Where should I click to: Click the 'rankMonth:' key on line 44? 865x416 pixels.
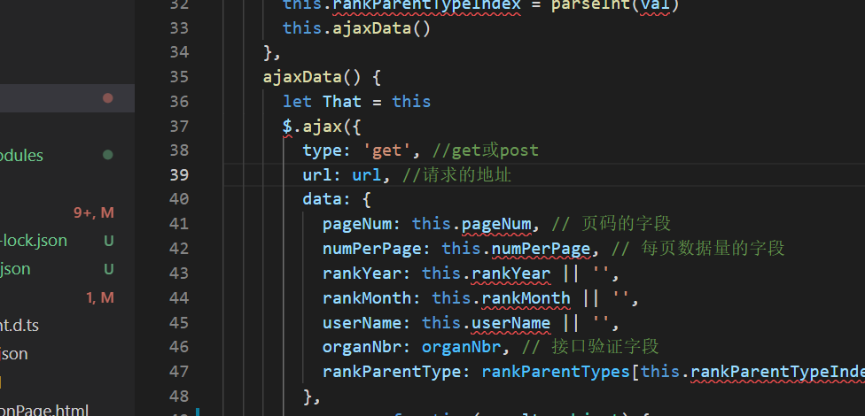[x=372, y=298]
